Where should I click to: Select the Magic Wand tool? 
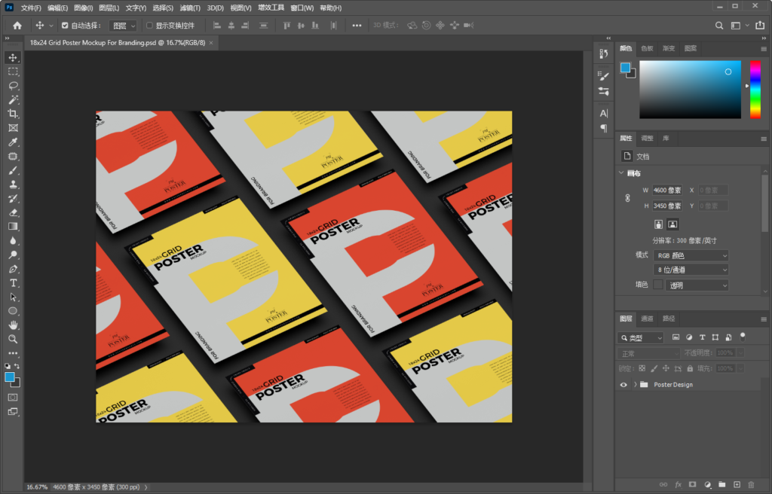[13, 100]
